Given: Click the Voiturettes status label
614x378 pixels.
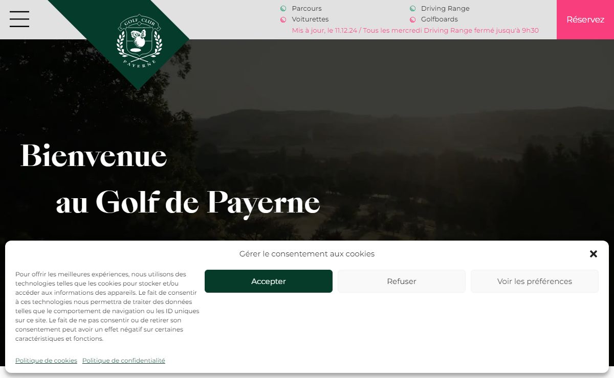Looking at the screenshot, I should click(311, 19).
